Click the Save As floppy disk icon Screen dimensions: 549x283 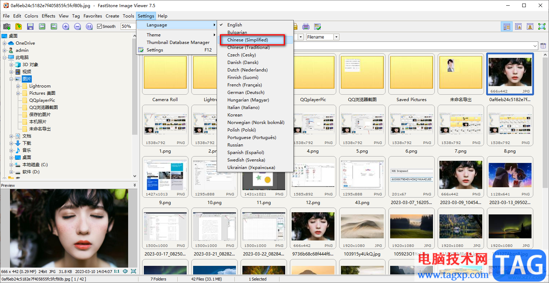click(30, 26)
